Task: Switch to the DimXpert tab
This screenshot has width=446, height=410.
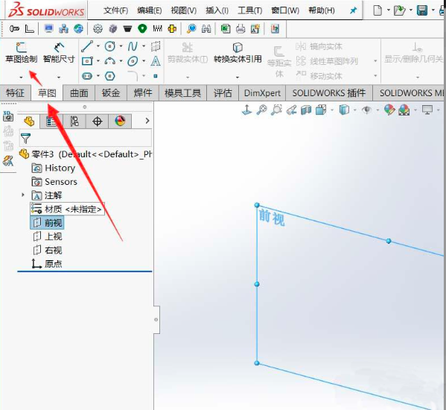Action: click(x=262, y=93)
